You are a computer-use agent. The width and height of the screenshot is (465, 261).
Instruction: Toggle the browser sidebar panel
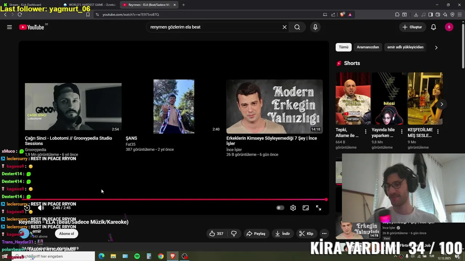coord(430,14)
